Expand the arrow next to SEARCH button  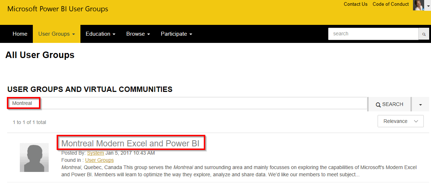coord(421,105)
